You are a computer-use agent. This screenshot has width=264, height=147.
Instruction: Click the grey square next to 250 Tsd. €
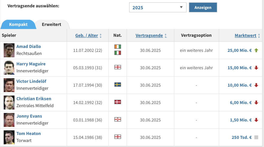point(256,137)
